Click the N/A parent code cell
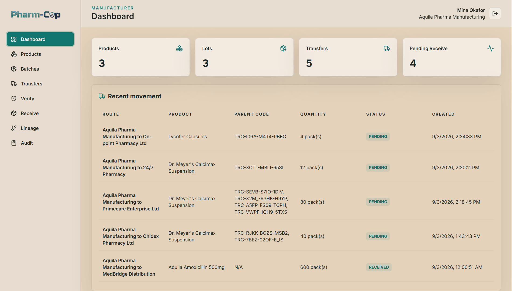 click(239, 267)
